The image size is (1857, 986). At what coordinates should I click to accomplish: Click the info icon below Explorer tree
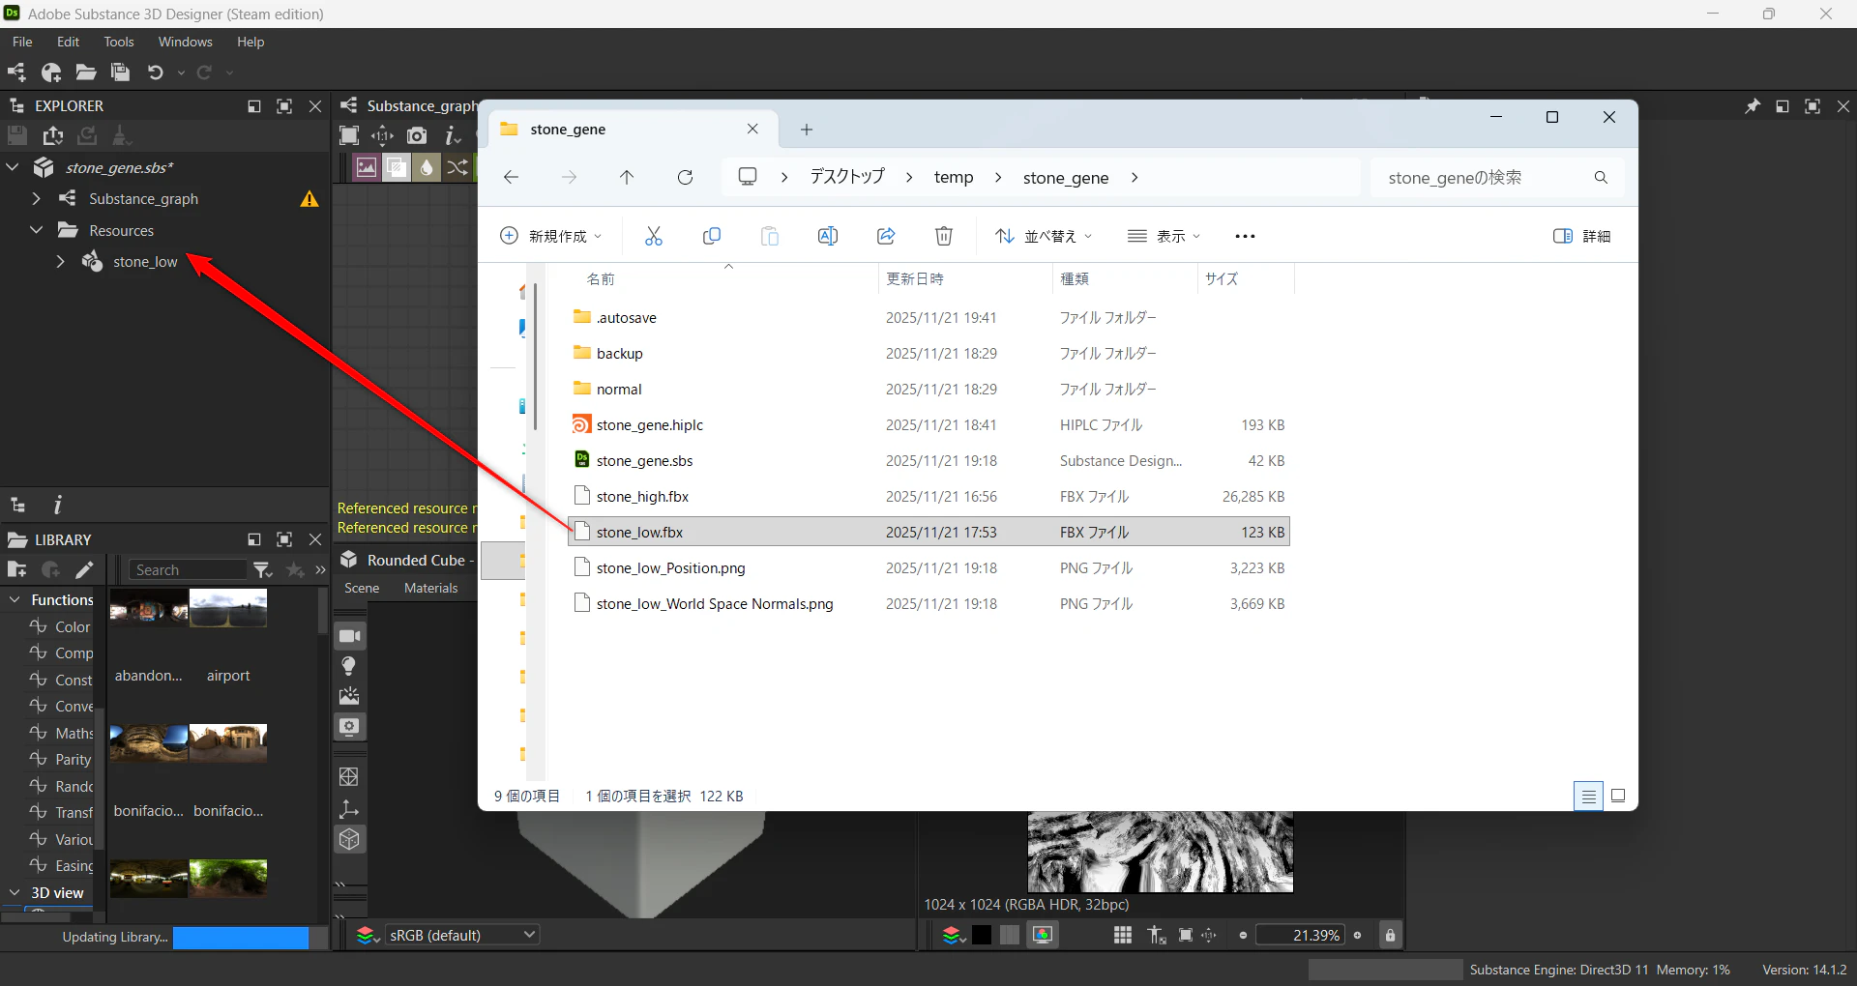(x=58, y=505)
